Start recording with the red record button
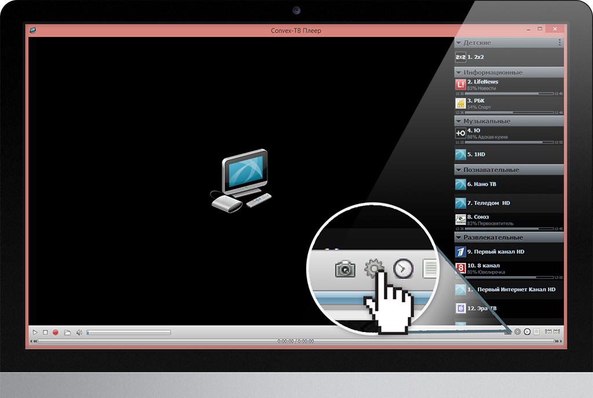This screenshot has width=593, height=398. pos(56,333)
